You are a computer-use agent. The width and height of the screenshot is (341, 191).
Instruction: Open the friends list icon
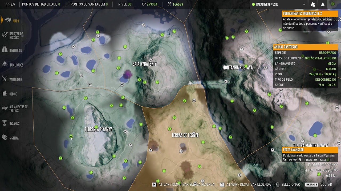(313, 5)
